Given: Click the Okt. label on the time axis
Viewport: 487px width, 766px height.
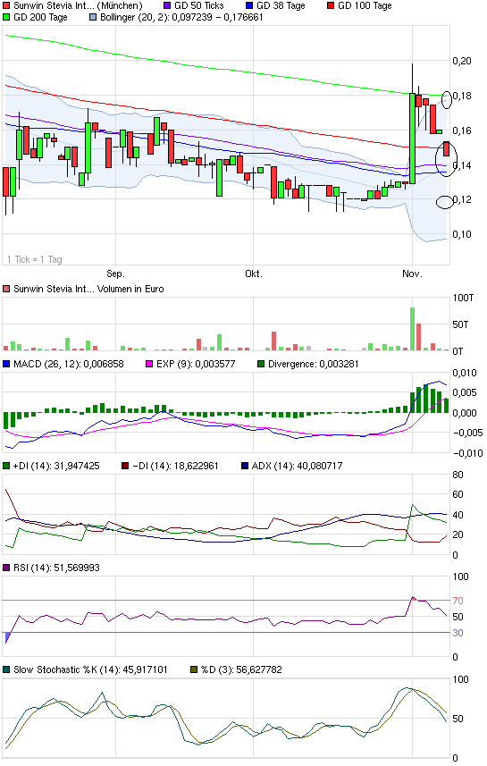Looking at the screenshot, I should (x=254, y=274).
